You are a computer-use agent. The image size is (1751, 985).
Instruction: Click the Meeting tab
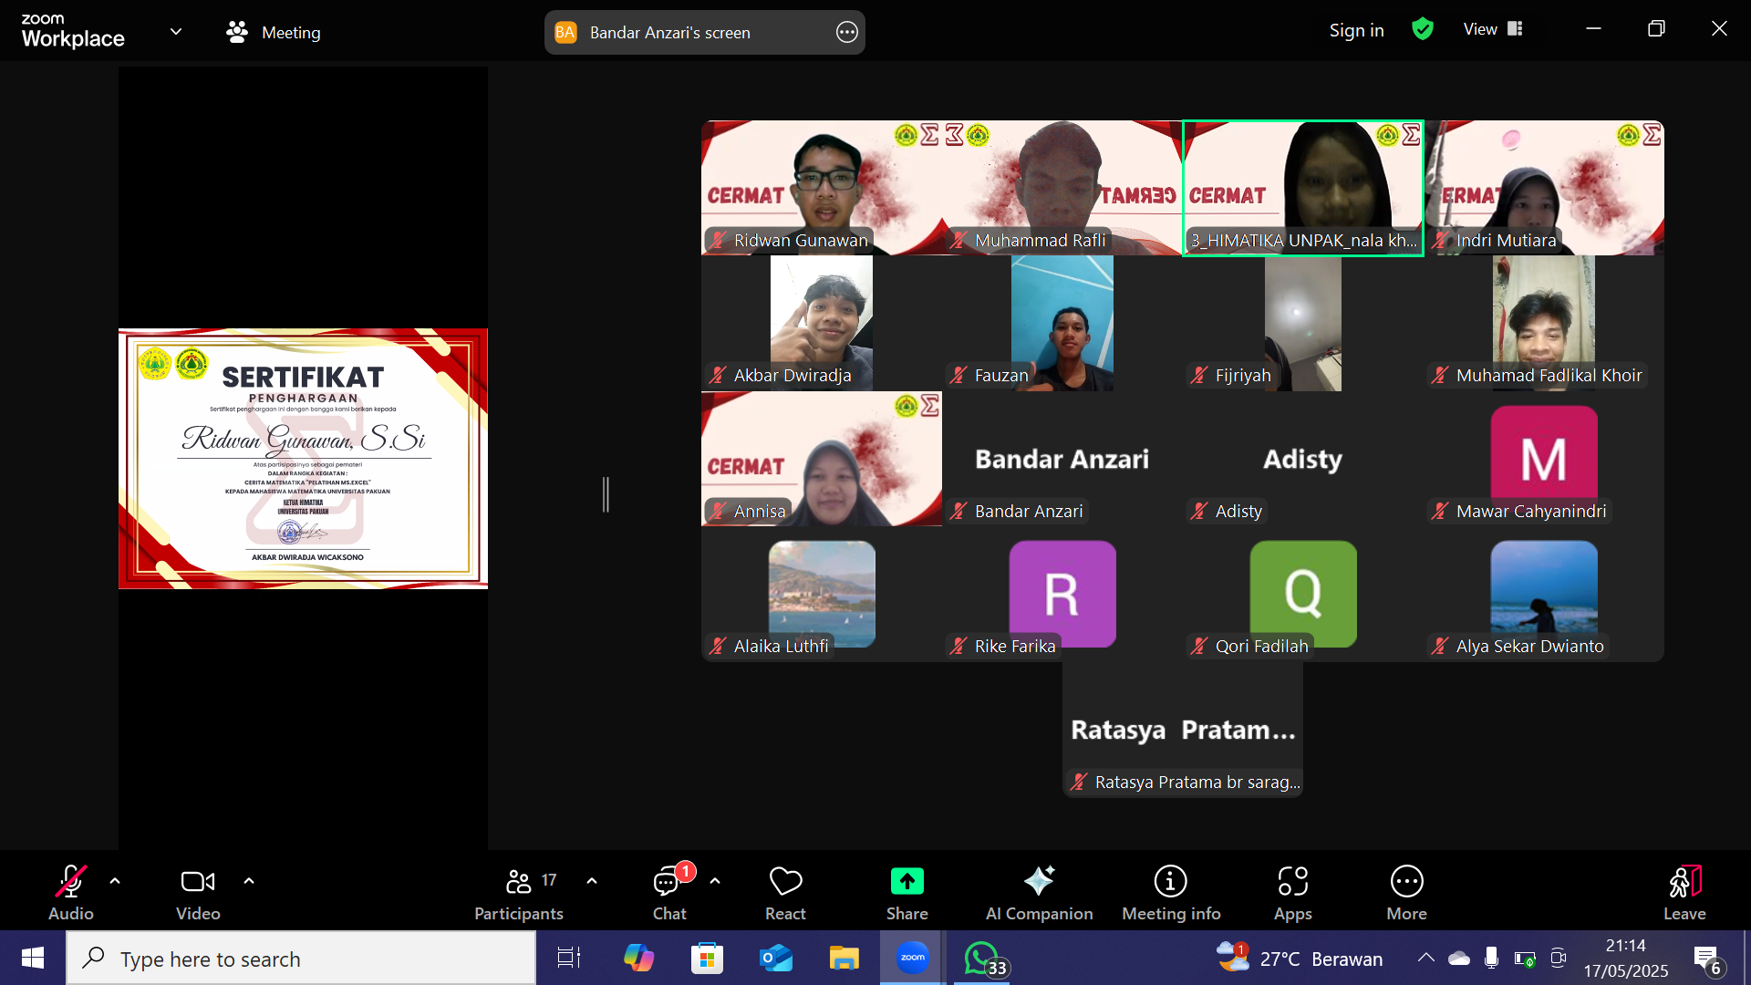point(274,32)
